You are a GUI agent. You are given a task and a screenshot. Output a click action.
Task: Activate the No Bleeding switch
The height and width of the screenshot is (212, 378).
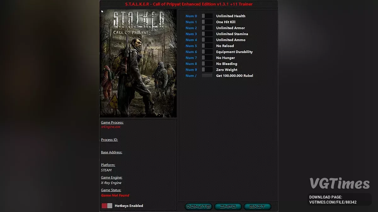[207, 64]
